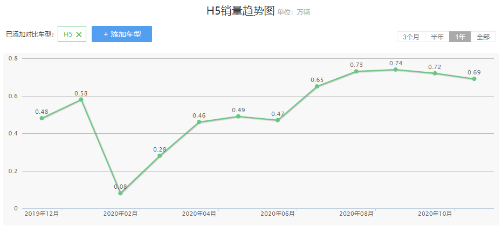Screen dimensions: 502x226
Task: Select the 0.72 data point for 2020年10月
Action: coord(435,73)
